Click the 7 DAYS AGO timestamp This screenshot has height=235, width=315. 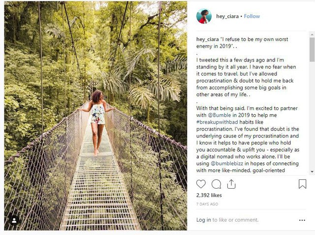pos(207,204)
